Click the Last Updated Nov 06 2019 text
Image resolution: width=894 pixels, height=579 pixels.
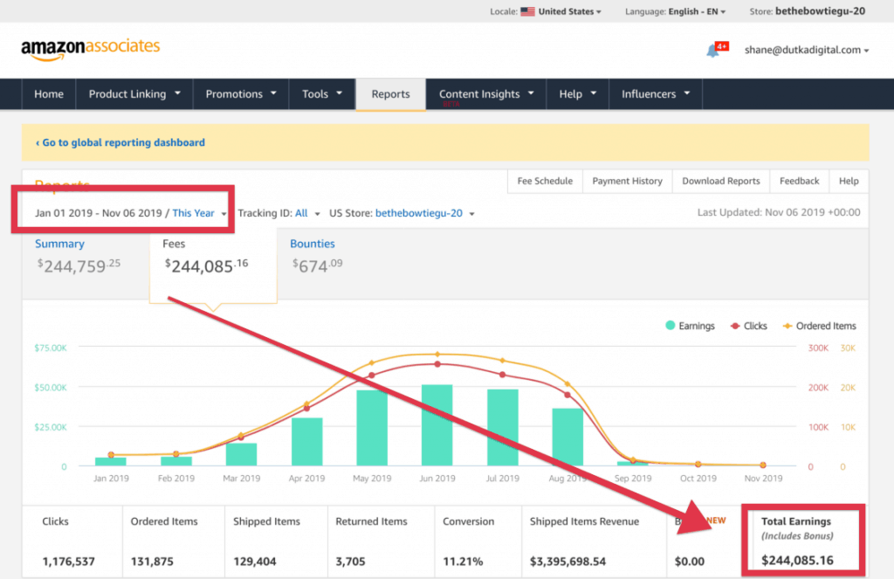coord(779,212)
